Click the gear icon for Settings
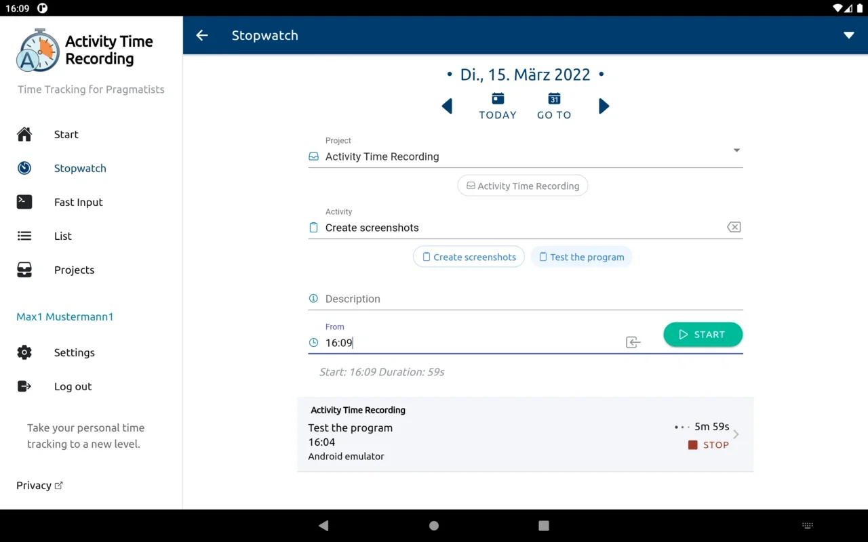Image resolution: width=868 pixels, height=542 pixels. 24,352
